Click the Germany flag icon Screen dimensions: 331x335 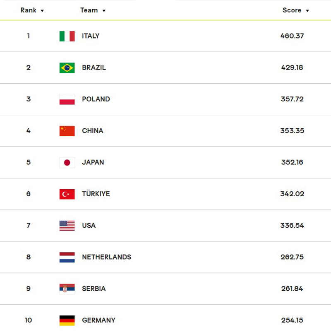click(x=67, y=321)
